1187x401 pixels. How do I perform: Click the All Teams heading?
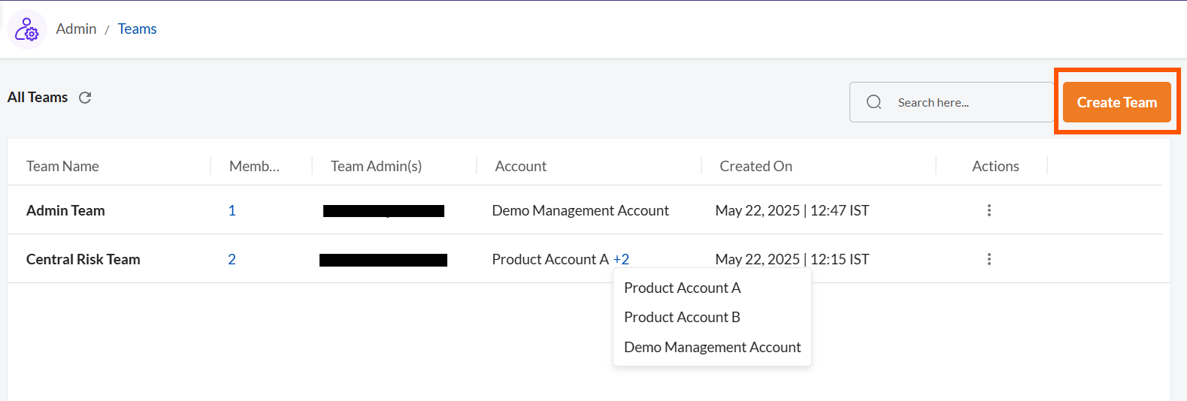coord(38,97)
